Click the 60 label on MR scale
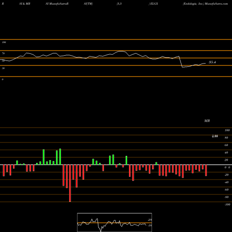The width and height of the screenshot is (232, 232). pyautogui.click(x=226, y=145)
